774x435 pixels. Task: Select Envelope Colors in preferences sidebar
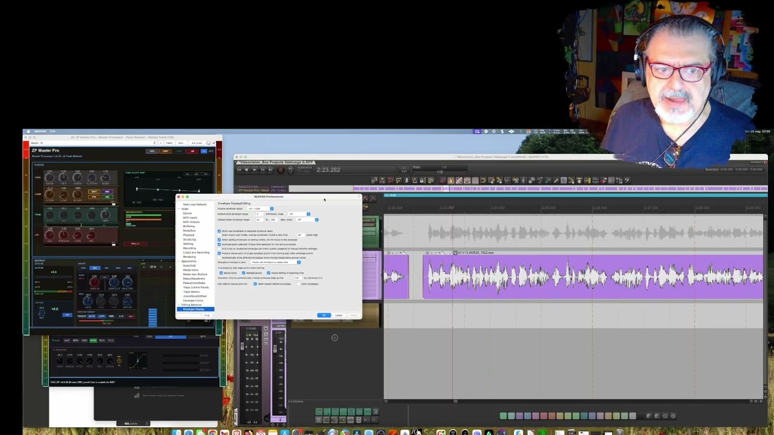193,300
